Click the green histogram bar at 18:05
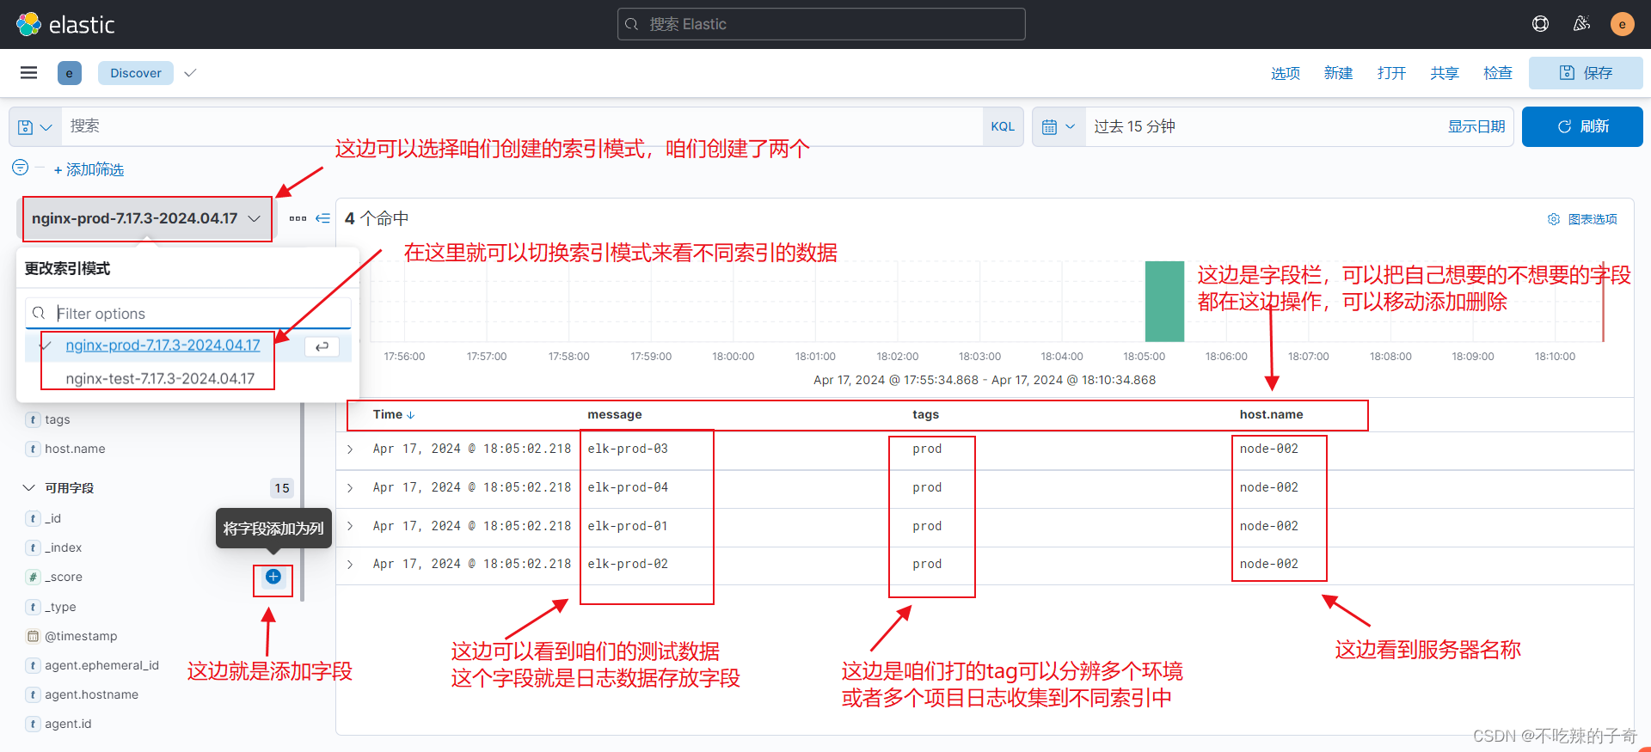This screenshot has height=752, width=1651. (x=1164, y=302)
